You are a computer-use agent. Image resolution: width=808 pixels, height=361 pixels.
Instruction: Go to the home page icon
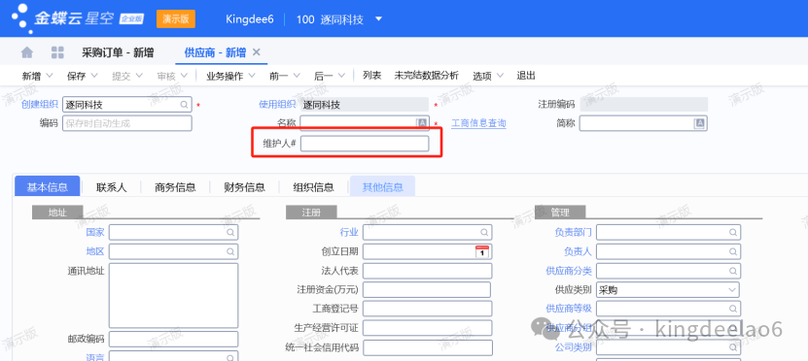(27, 52)
